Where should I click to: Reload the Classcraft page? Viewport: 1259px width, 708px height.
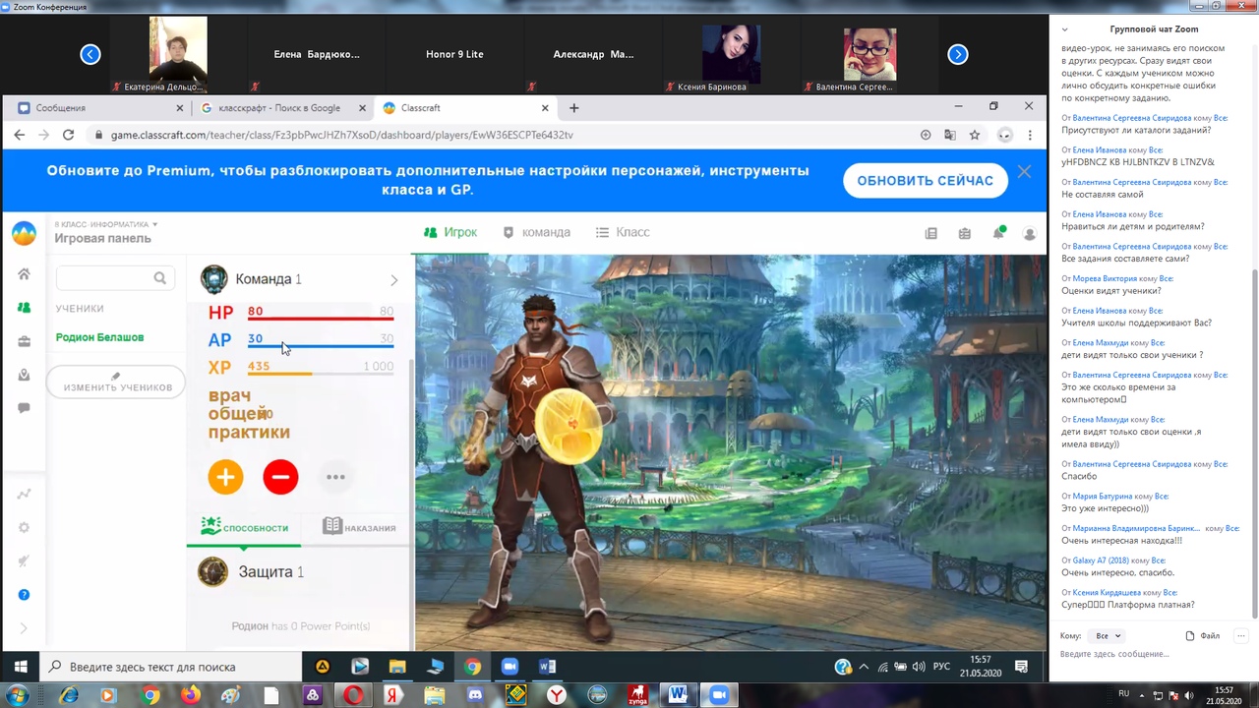click(x=68, y=135)
